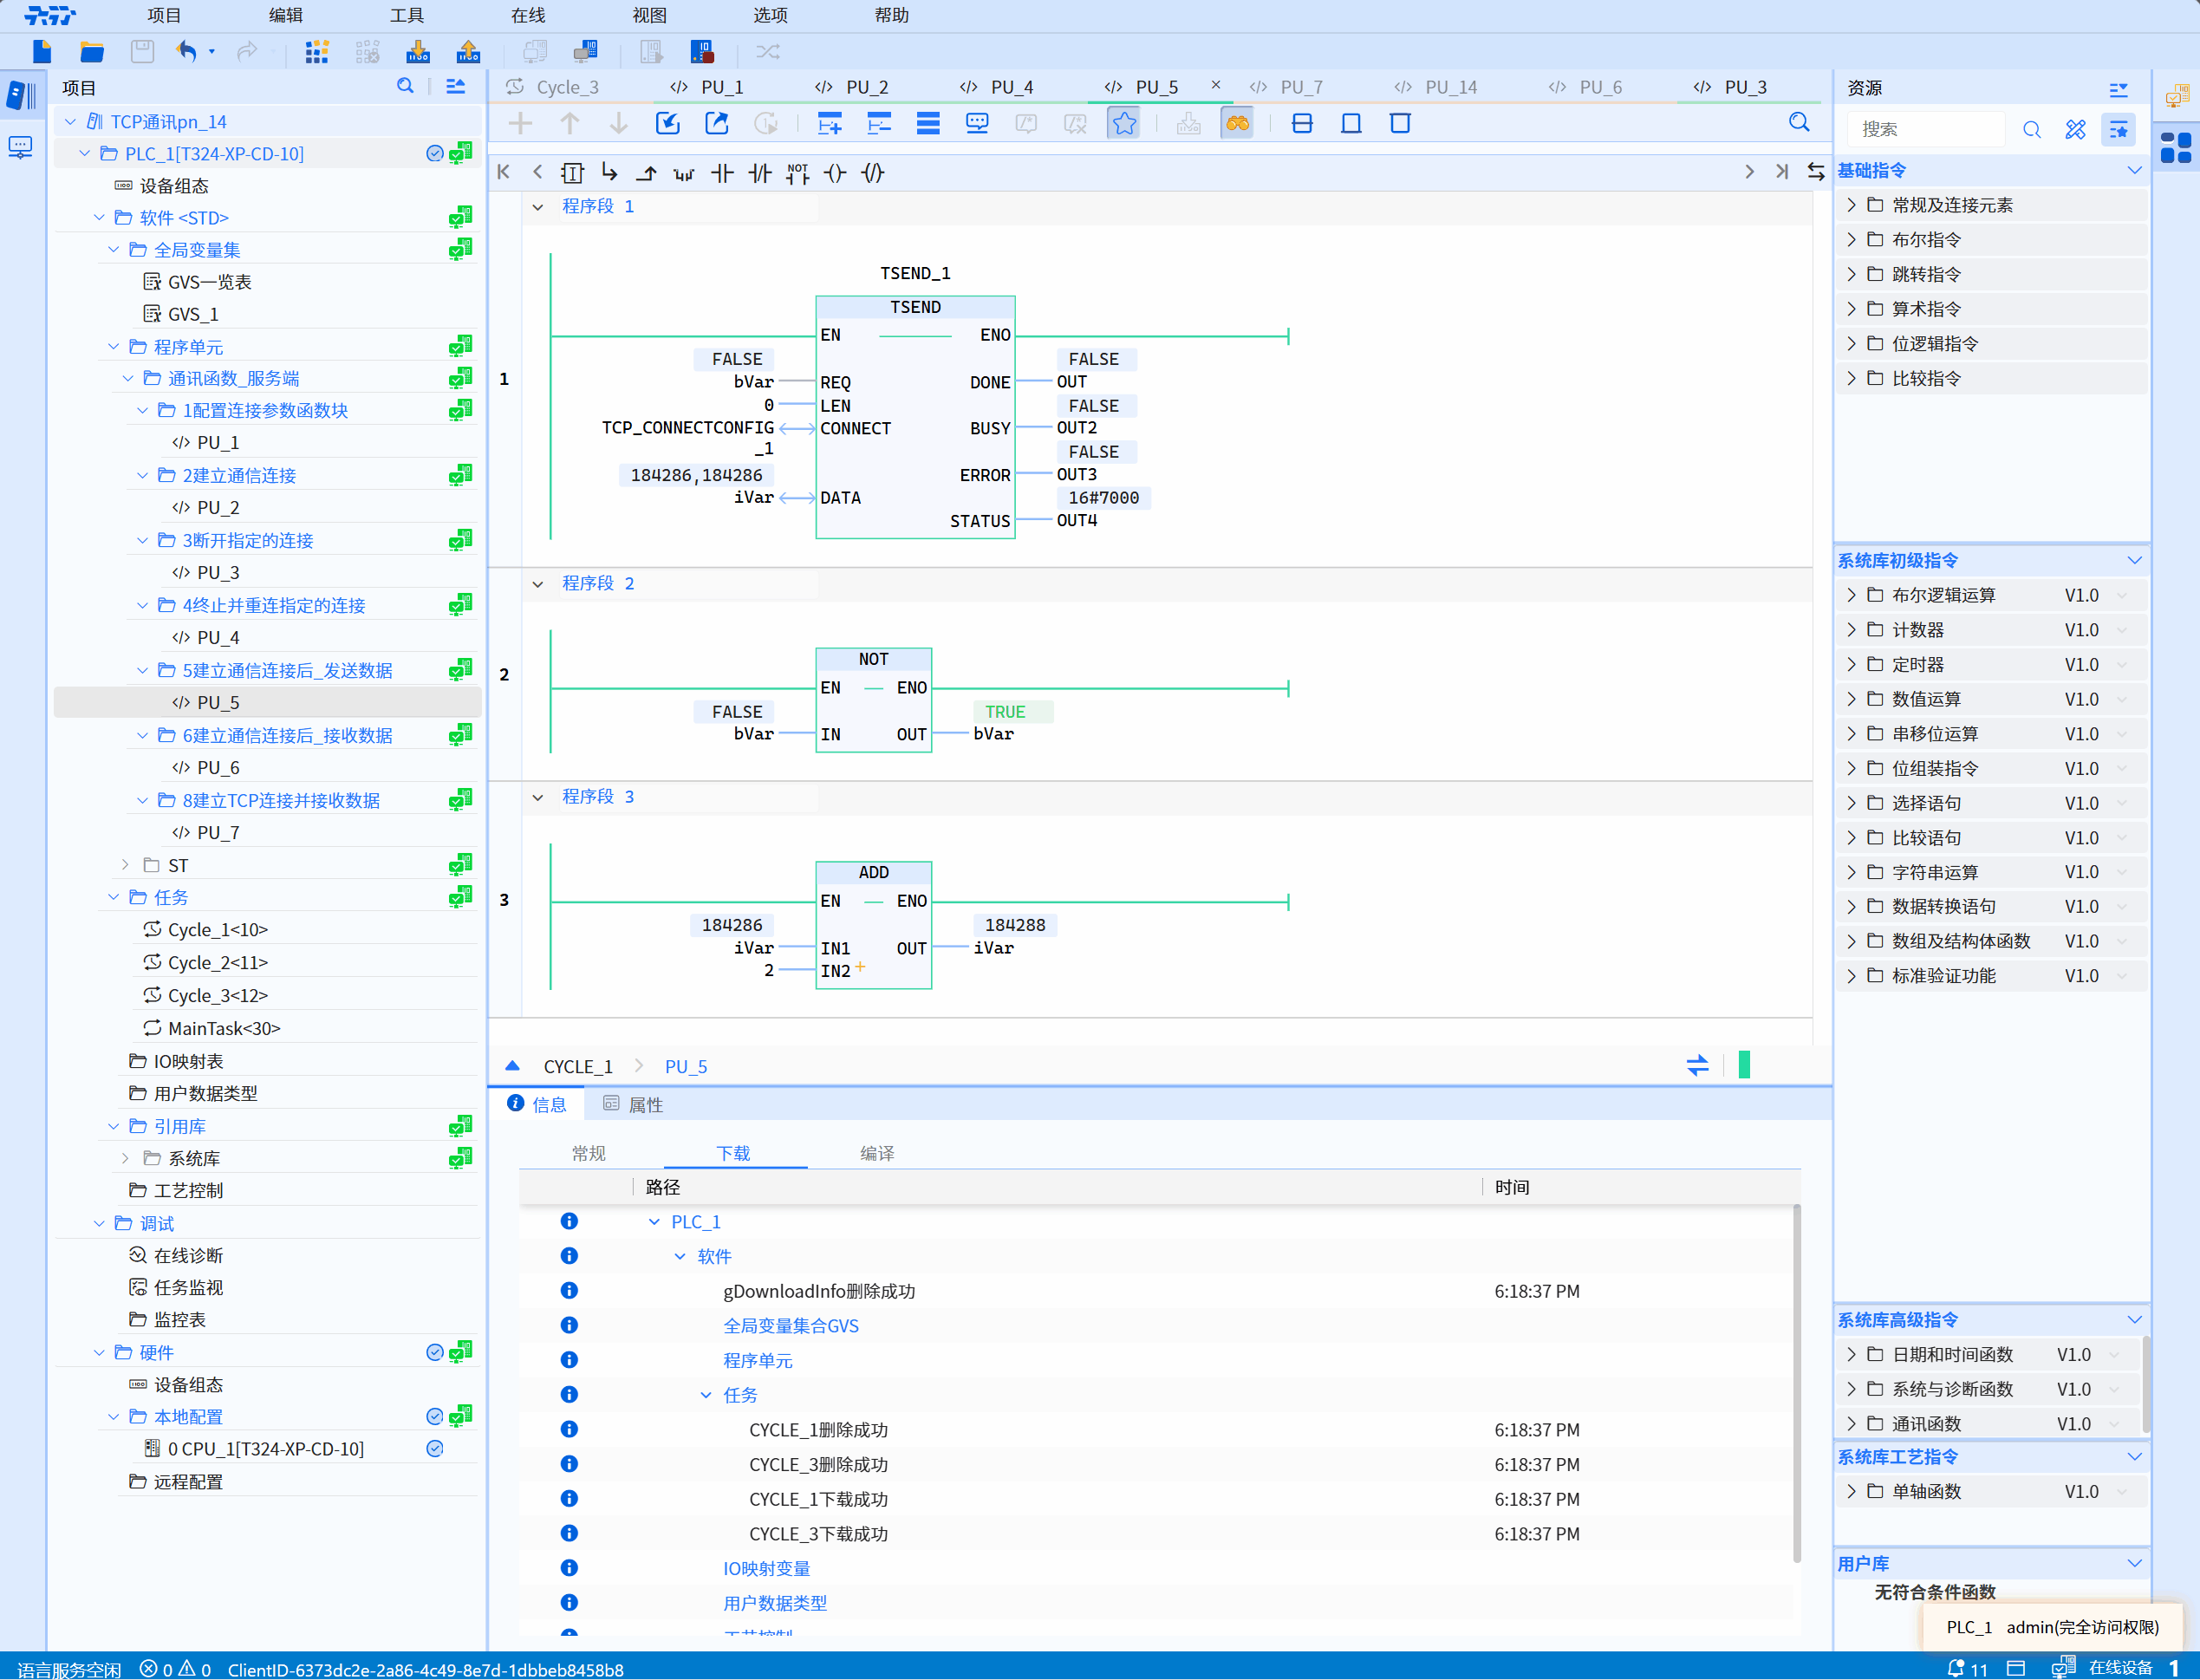Click the download to PLC toolbar icon
Screen dimensions: 2200x1680
(x=418, y=52)
